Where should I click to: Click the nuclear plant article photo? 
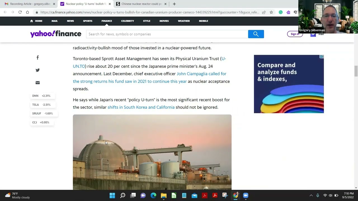coord(152,152)
